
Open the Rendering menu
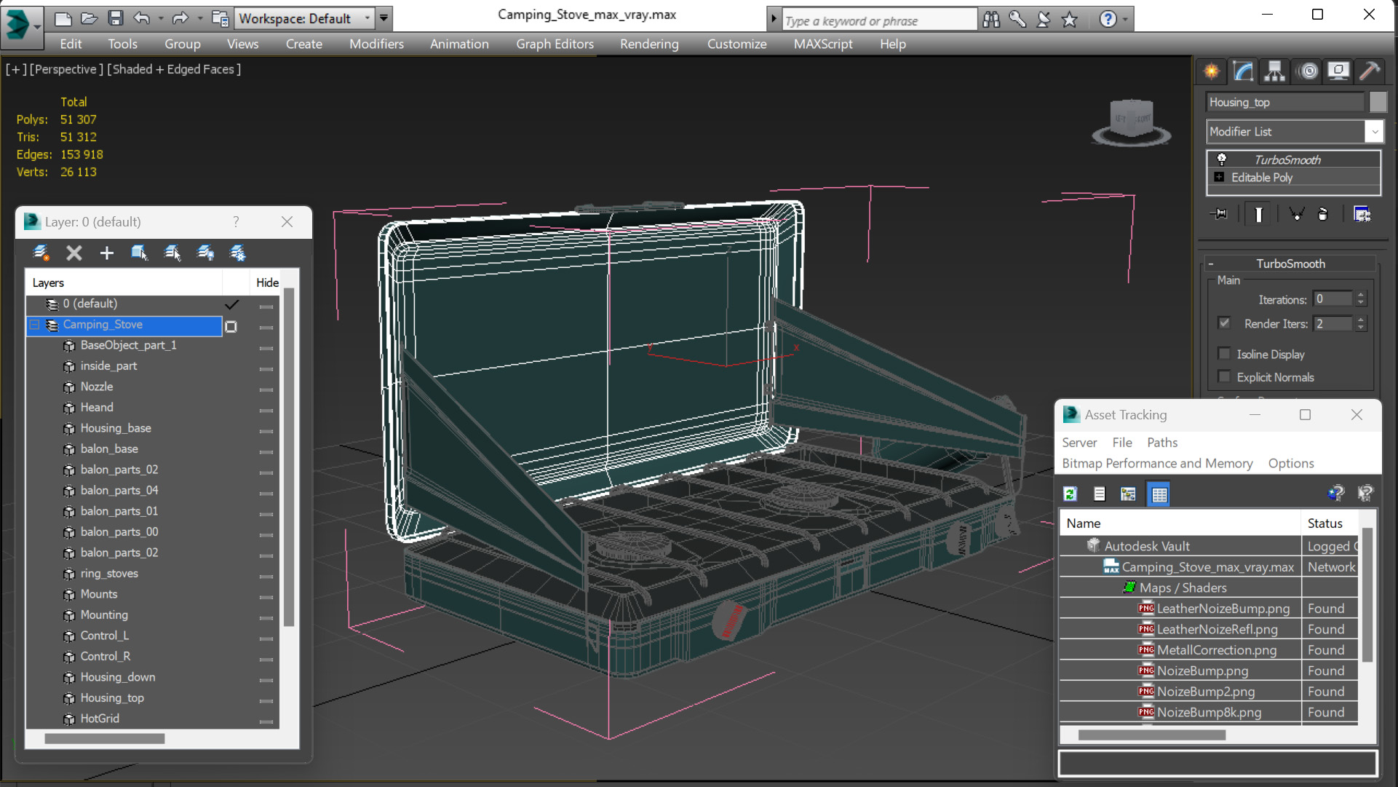click(648, 44)
